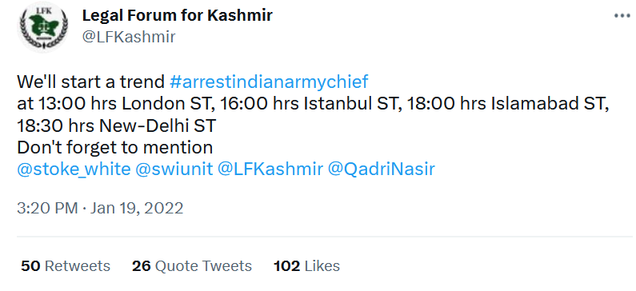Click the 'Don't forget to mention' text line

(x=114, y=148)
